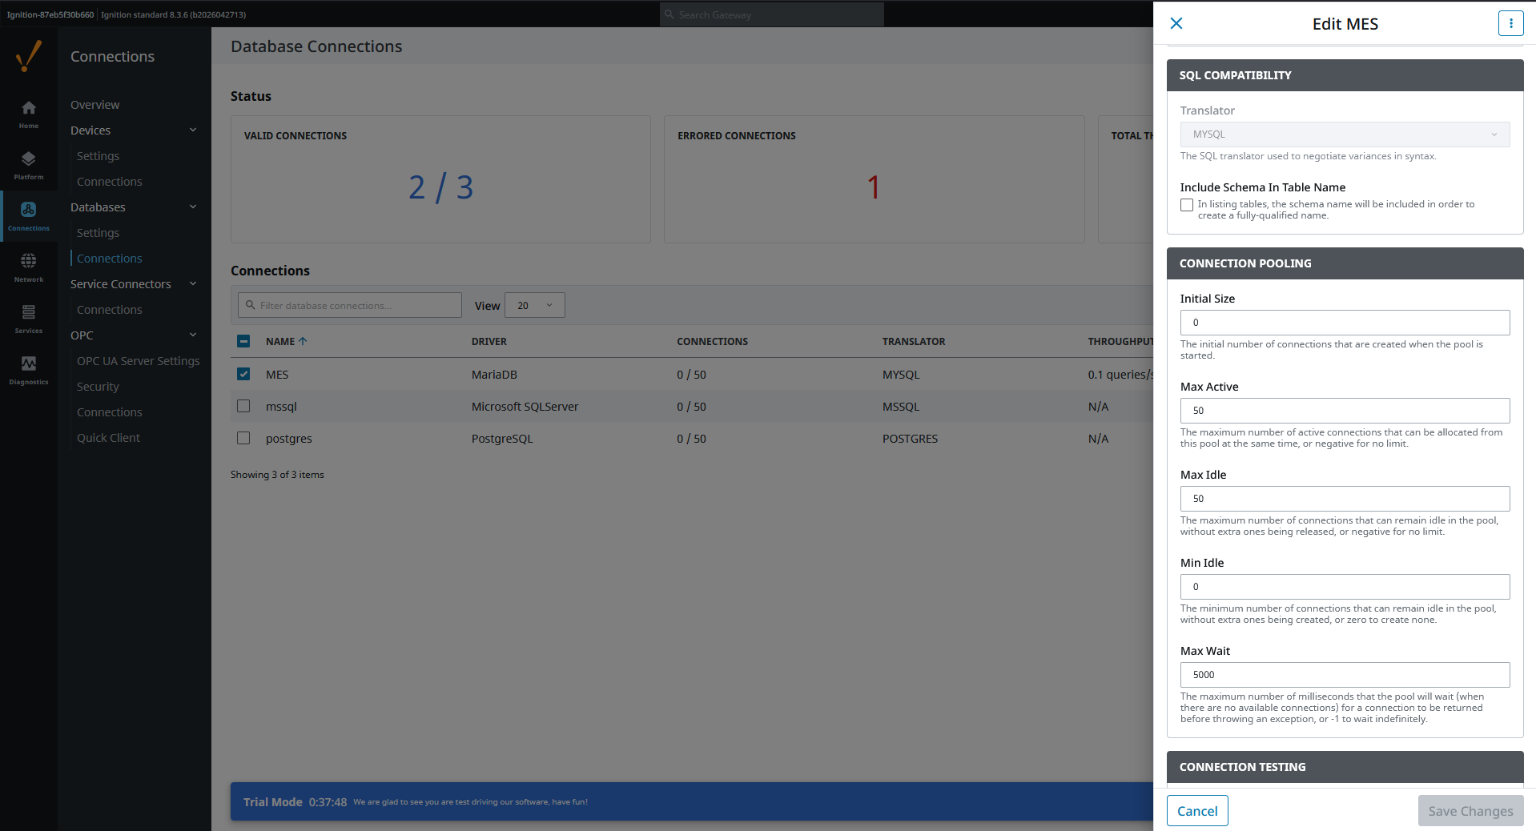Viewport: 1536px width, 831px height.
Task: Click the Save Changes button
Action: [x=1470, y=811]
